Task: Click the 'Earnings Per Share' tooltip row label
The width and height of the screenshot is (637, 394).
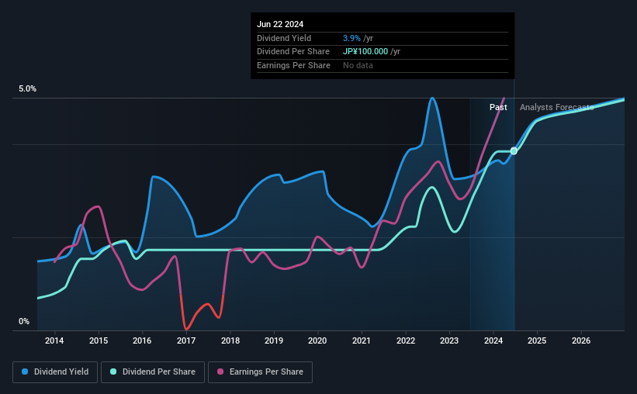Action: tap(293, 65)
